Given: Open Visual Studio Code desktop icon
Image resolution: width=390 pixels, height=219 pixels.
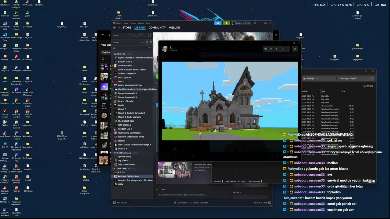Looking at the screenshot, I should pos(5,36).
